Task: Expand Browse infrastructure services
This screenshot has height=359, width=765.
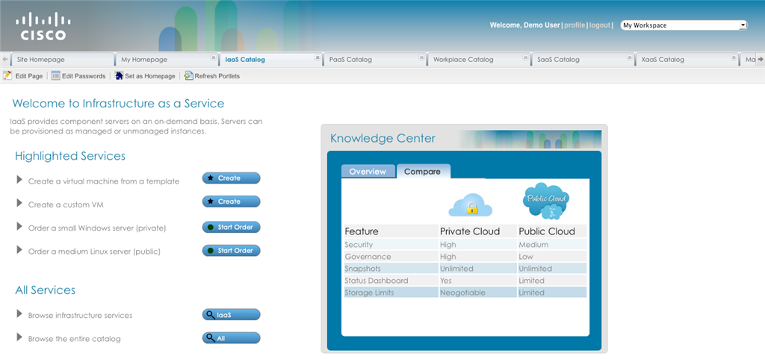Action: [19, 313]
